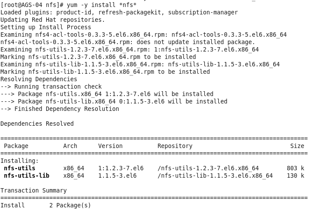This screenshot has height=210, width=313.
Task: Click the "Repository" column header
Action: [x=175, y=146]
